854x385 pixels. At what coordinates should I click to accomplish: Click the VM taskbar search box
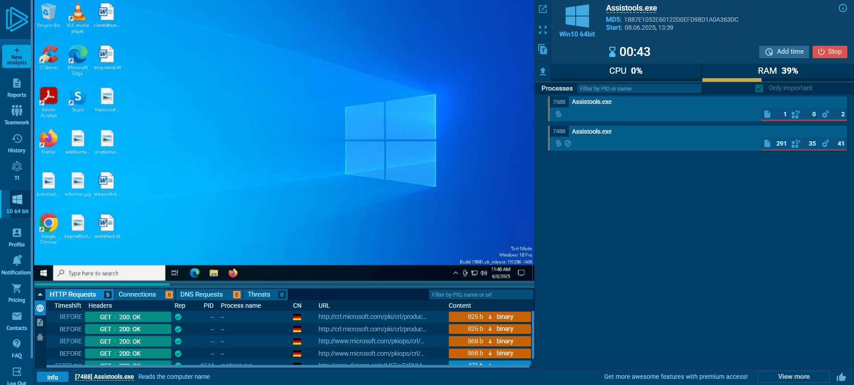point(109,273)
